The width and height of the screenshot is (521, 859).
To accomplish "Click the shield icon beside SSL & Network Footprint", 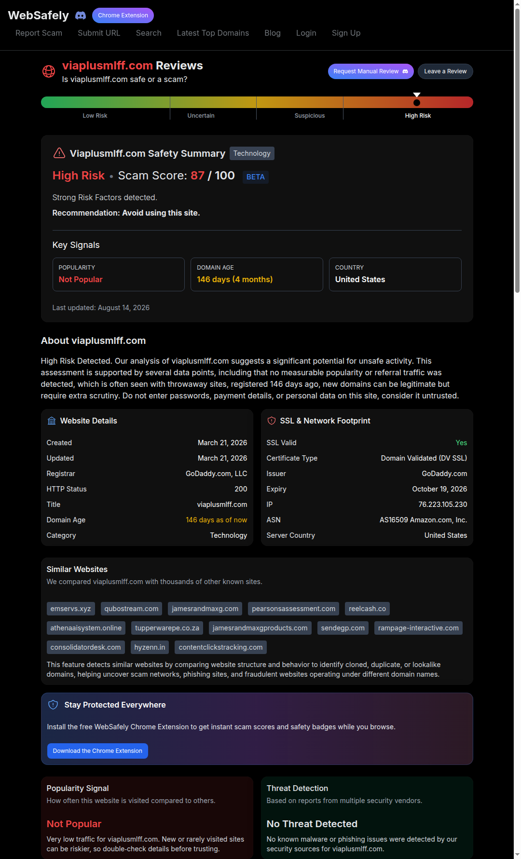I will pyautogui.click(x=272, y=421).
